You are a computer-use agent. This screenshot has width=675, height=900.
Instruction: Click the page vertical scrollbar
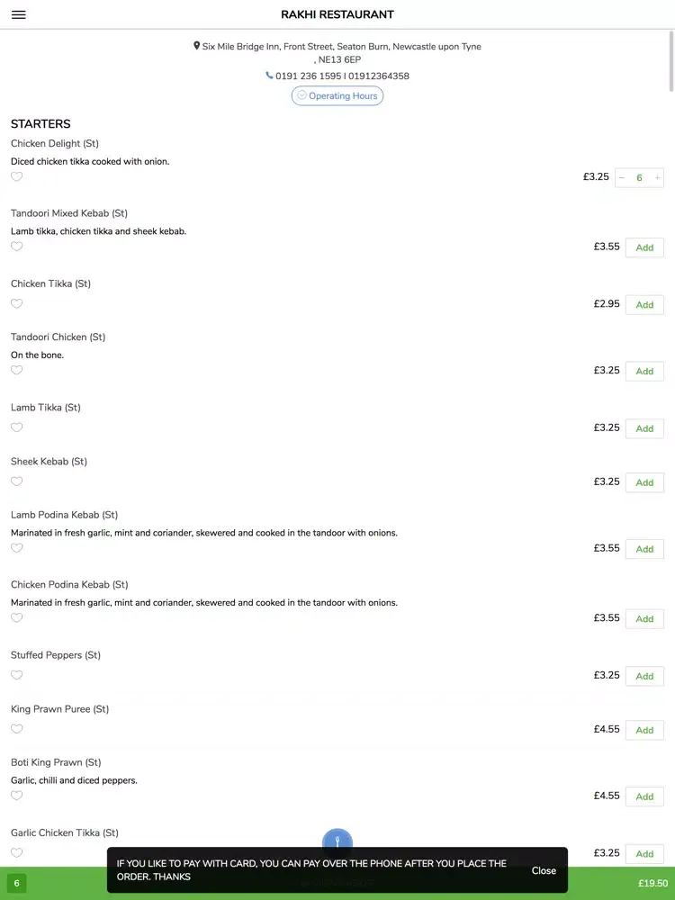point(671,61)
